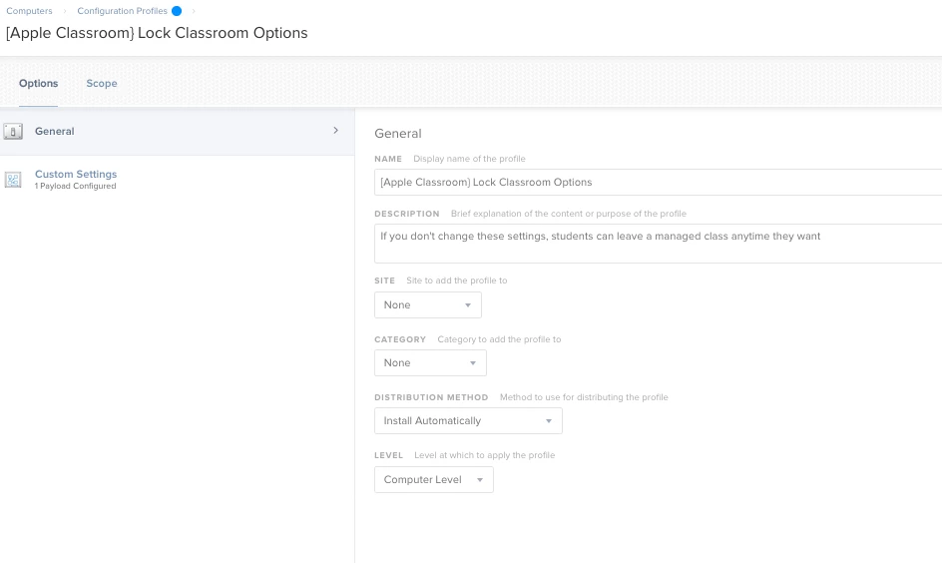Select the Options tab
The height and width of the screenshot is (563, 942).
point(39,84)
